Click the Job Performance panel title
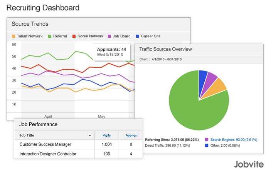This screenshot has height=174, width=271. pos(38,124)
